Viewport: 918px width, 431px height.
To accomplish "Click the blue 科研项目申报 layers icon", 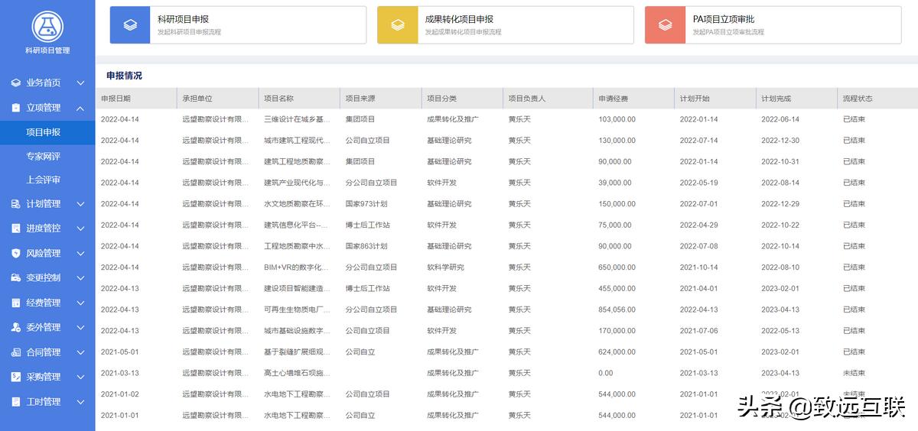I will (x=130, y=25).
